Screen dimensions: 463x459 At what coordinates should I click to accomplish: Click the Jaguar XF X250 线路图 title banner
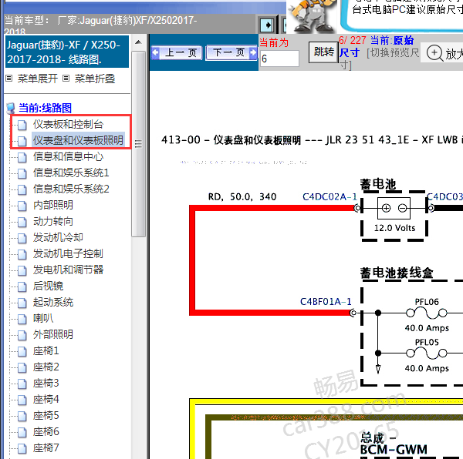[67, 52]
